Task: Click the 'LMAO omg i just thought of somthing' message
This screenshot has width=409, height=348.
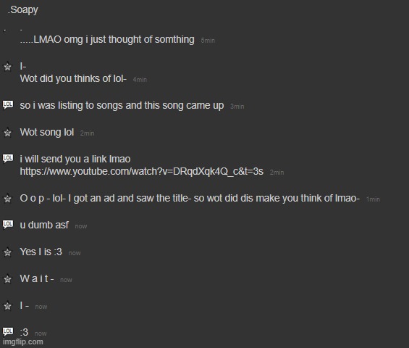Action: 107,40
